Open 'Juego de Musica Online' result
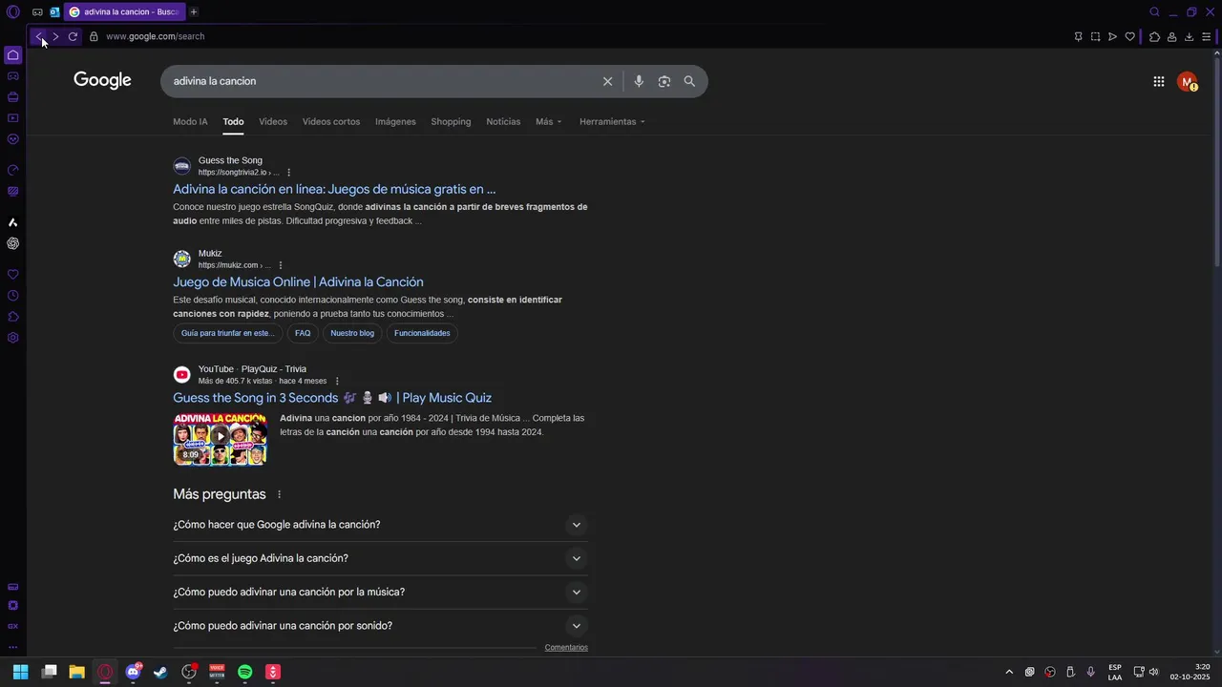 (x=298, y=281)
